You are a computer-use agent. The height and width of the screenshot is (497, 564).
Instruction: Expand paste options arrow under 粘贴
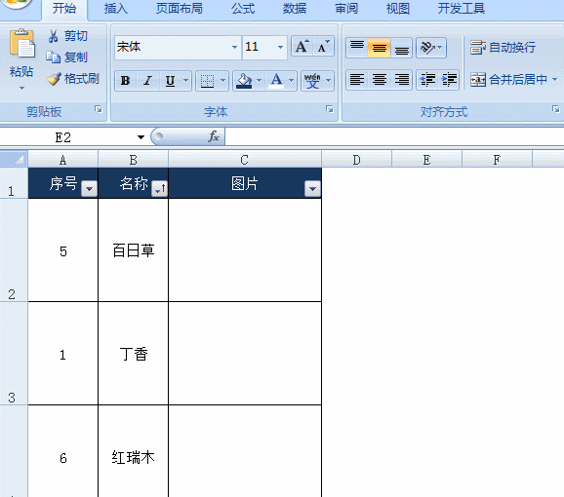click(x=21, y=88)
